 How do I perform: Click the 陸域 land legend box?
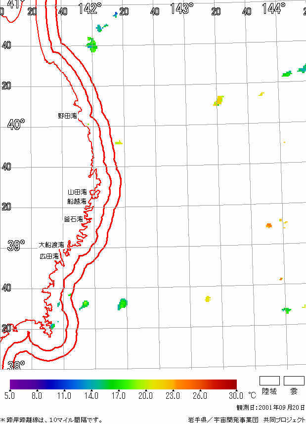[x=269, y=381]
